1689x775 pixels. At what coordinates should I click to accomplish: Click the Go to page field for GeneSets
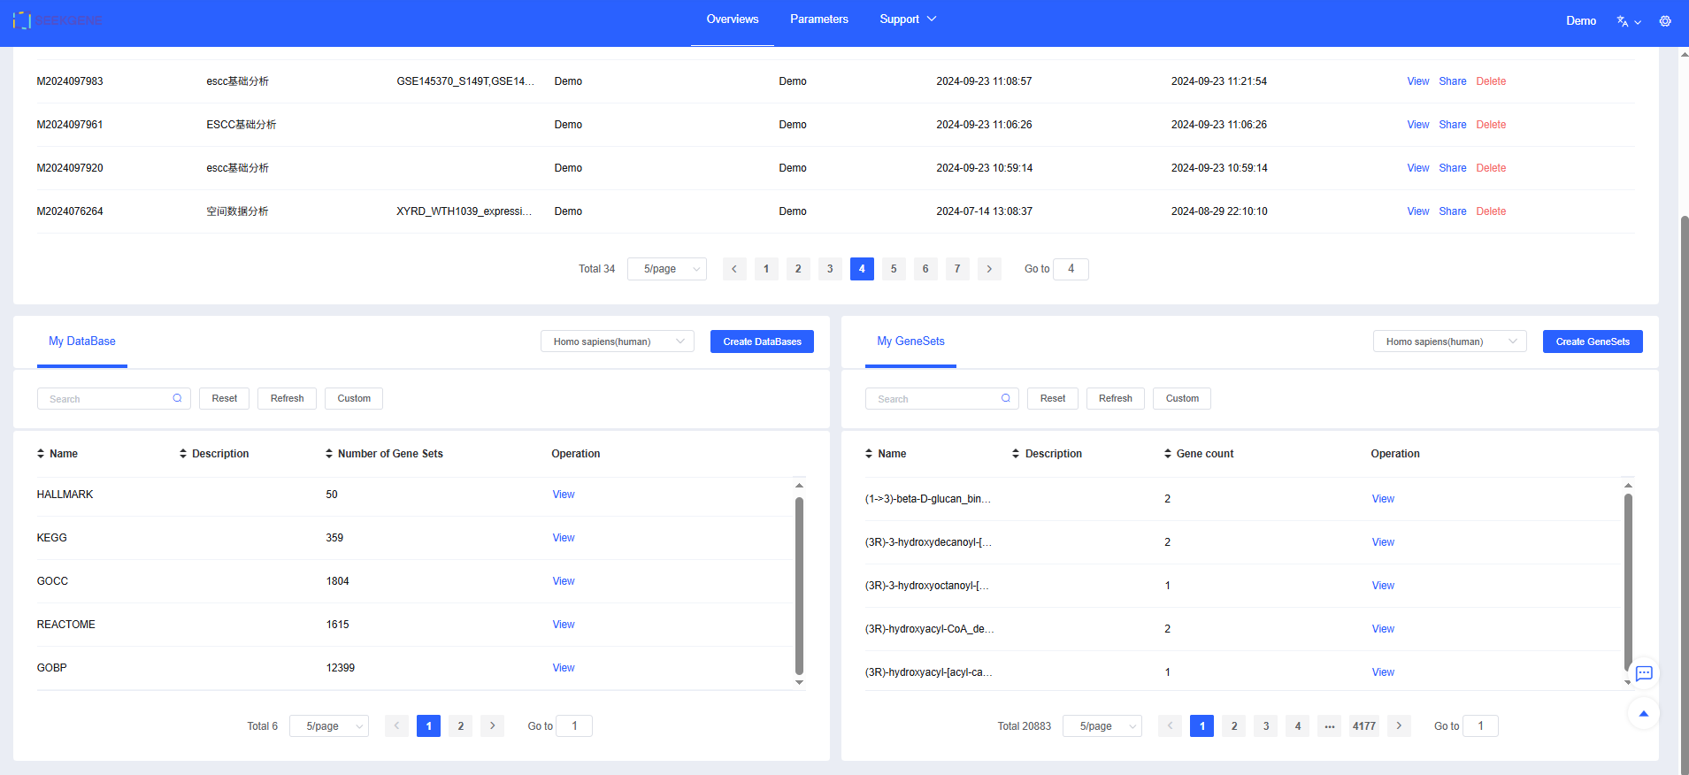click(x=1479, y=726)
